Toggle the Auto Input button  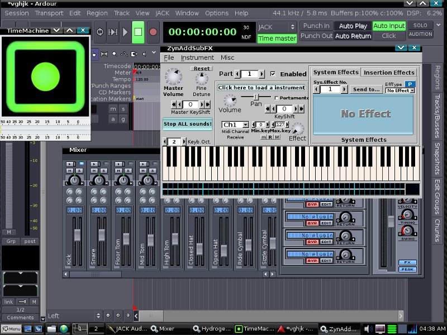coord(389,26)
